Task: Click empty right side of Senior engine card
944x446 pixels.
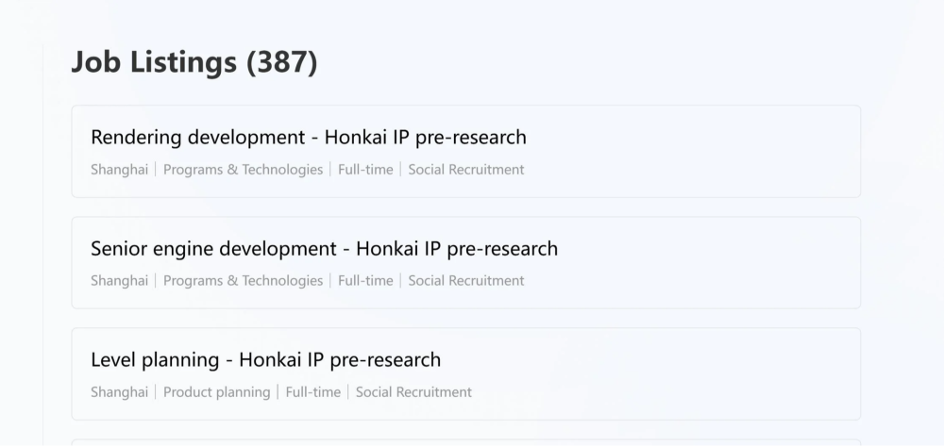Action: tap(736, 262)
